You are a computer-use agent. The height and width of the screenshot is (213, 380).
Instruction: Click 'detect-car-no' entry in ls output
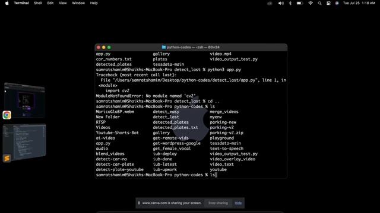click(x=112, y=159)
